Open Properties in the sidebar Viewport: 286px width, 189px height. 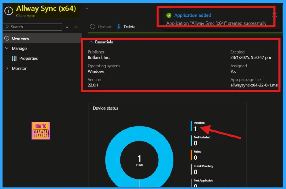[28, 59]
